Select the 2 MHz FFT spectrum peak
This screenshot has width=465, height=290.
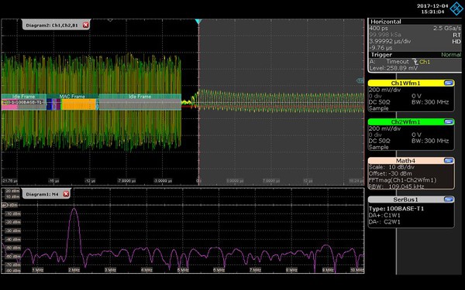tap(74, 210)
